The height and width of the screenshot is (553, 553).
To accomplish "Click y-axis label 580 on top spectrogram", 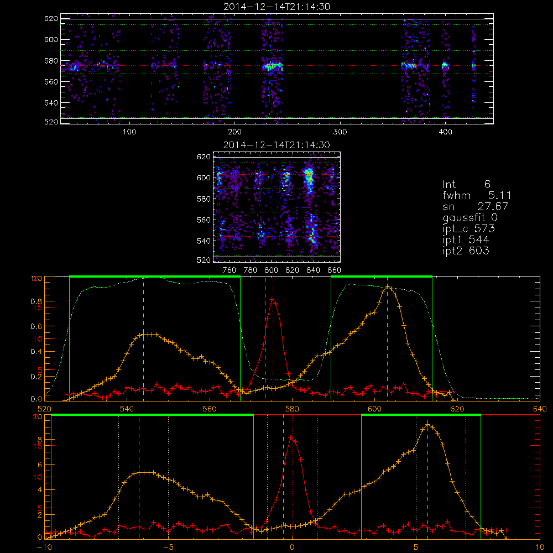I will (x=51, y=61).
